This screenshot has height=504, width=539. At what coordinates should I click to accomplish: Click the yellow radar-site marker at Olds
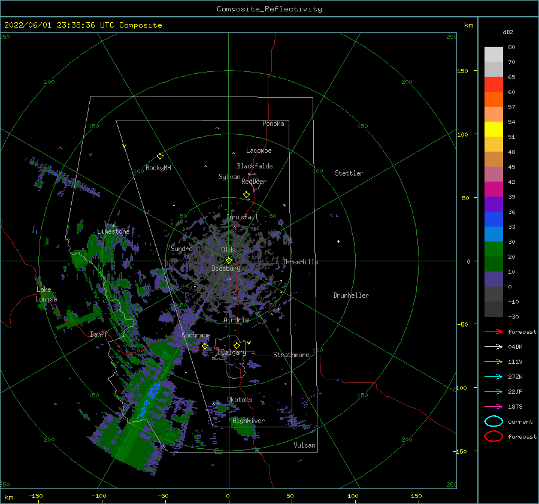point(229,261)
